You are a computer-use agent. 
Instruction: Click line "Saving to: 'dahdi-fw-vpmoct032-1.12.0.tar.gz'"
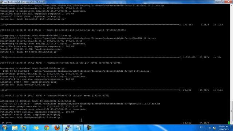tap(31, 117)
